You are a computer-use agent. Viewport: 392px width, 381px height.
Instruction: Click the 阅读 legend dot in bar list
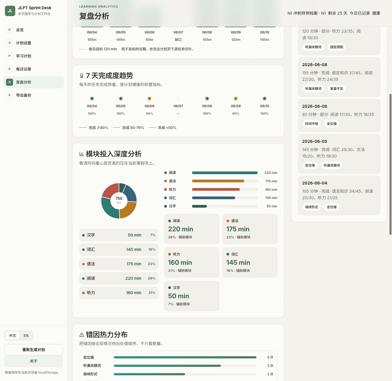(x=166, y=173)
